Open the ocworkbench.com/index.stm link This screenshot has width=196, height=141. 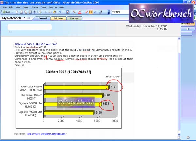[x=46, y=134]
